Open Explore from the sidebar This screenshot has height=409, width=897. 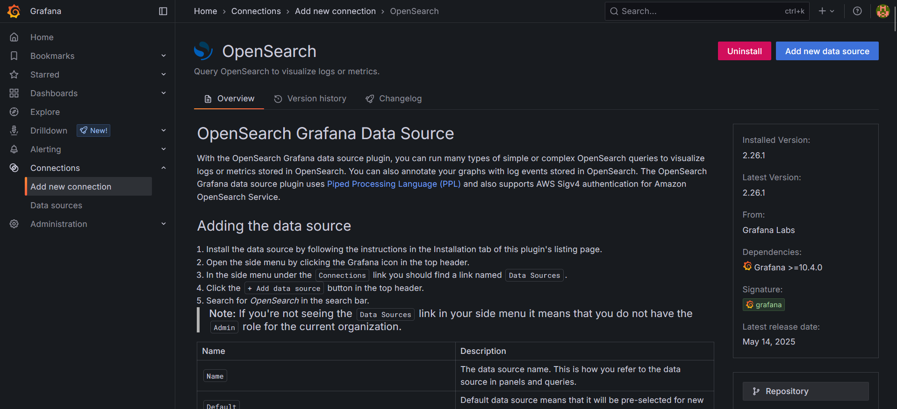pyautogui.click(x=45, y=112)
